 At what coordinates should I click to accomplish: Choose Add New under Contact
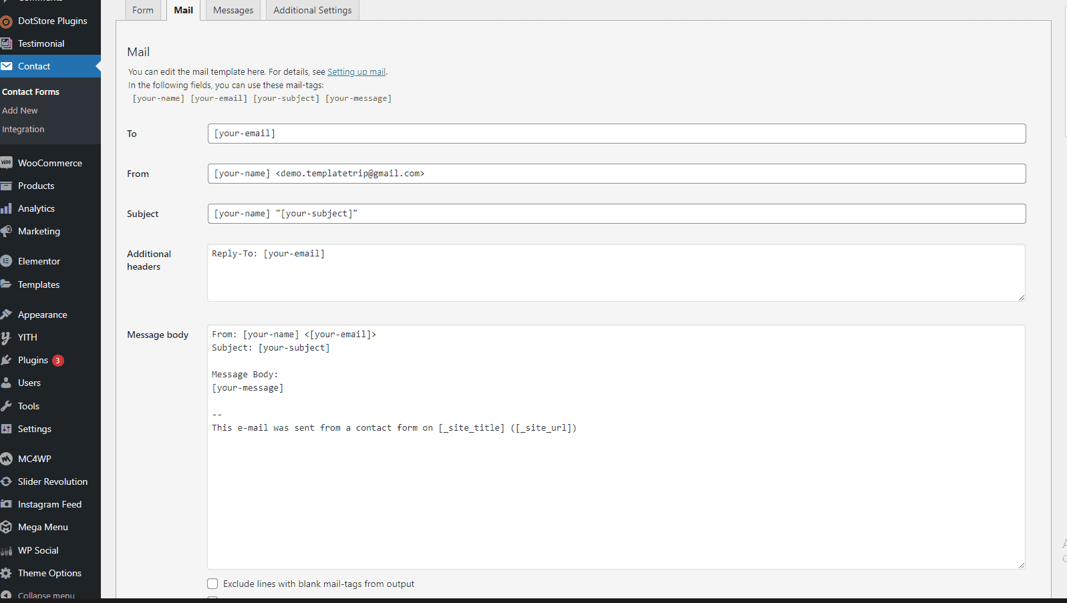[20, 110]
